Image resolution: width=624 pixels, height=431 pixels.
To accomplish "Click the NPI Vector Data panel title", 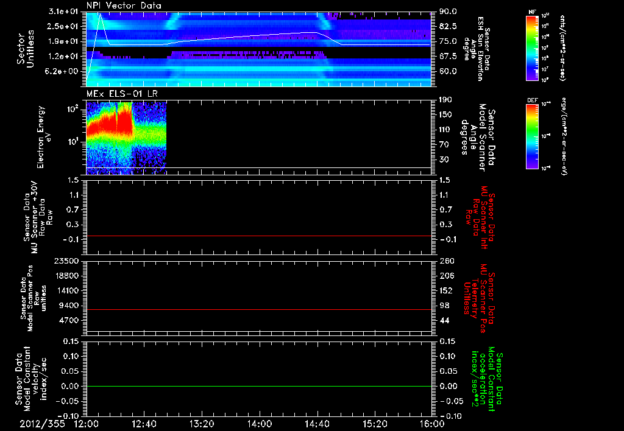I will pos(124,5).
